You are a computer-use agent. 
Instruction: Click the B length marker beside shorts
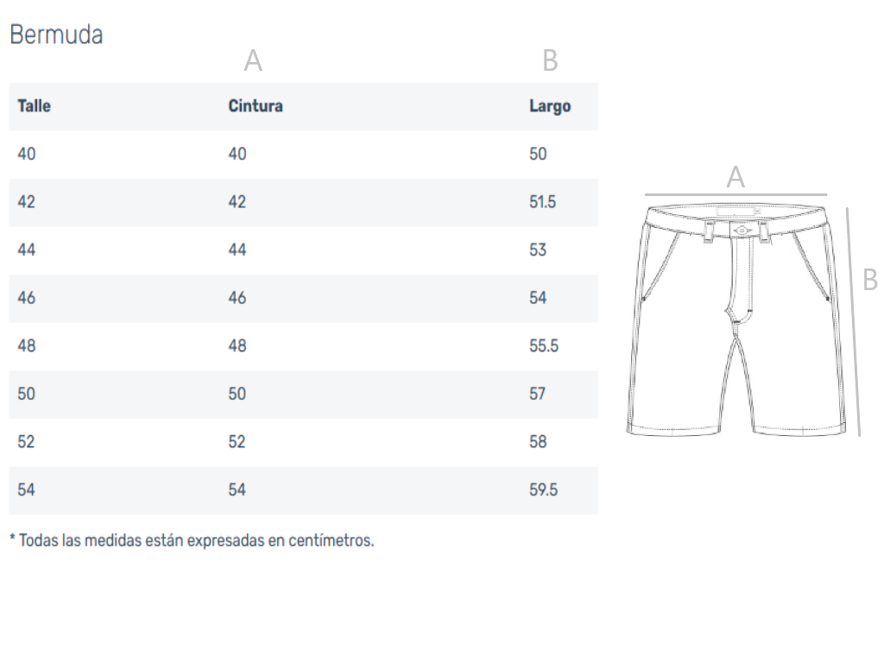tap(870, 280)
